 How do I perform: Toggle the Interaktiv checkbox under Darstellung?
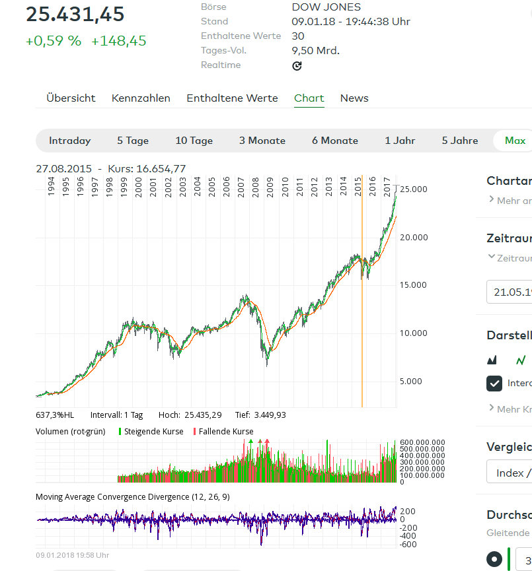[x=494, y=384]
